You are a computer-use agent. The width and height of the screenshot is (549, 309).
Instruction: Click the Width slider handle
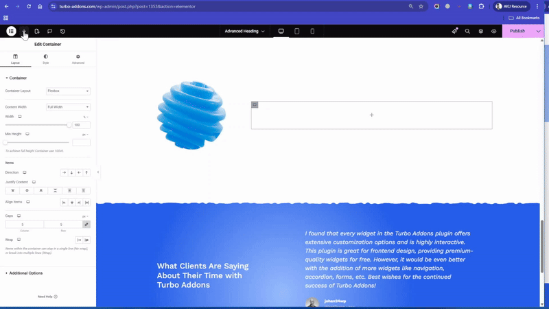pos(69,125)
